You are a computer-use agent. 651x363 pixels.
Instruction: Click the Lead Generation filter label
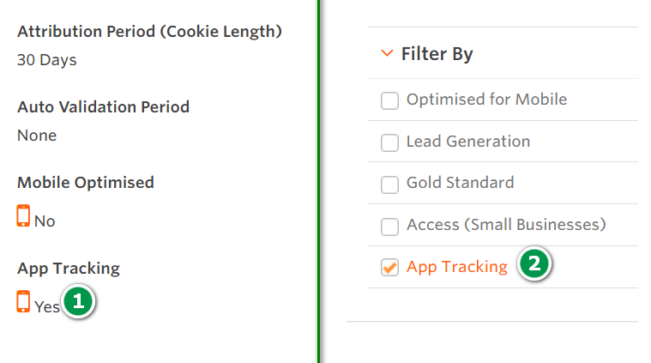(x=467, y=142)
